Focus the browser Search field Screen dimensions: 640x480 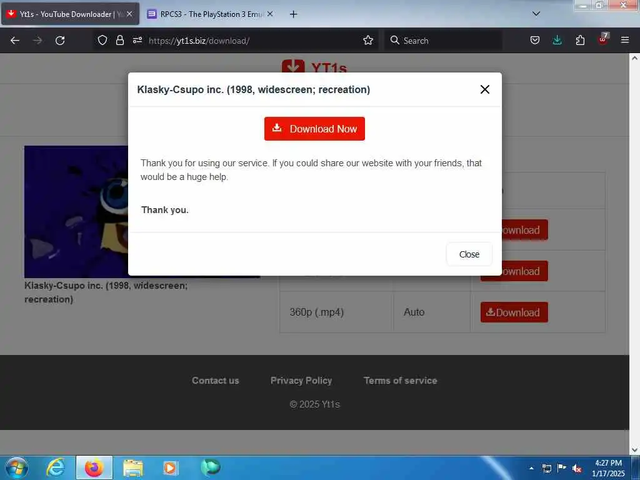point(443,41)
